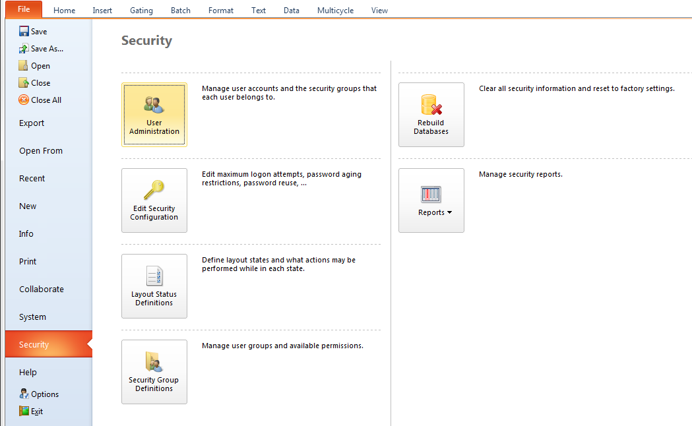Go to the Export section
The image size is (692, 426).
click(32, 123)
